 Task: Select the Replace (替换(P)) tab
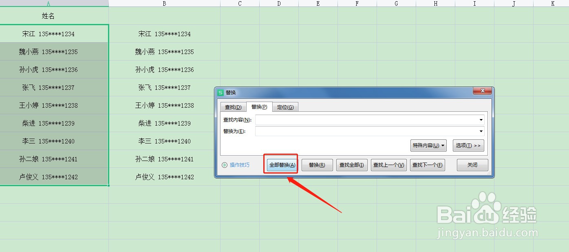(x=259, y=107)
